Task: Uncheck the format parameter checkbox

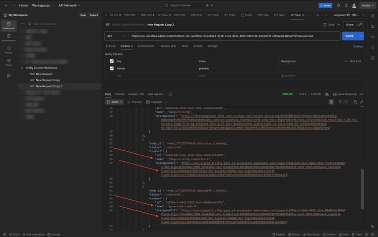Action: click(x=111, y=69)
